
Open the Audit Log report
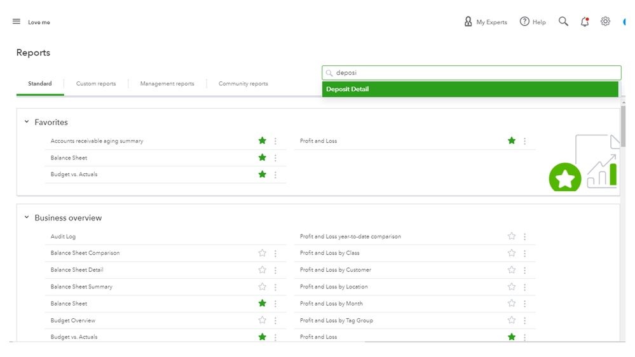[x=63, y=236]
